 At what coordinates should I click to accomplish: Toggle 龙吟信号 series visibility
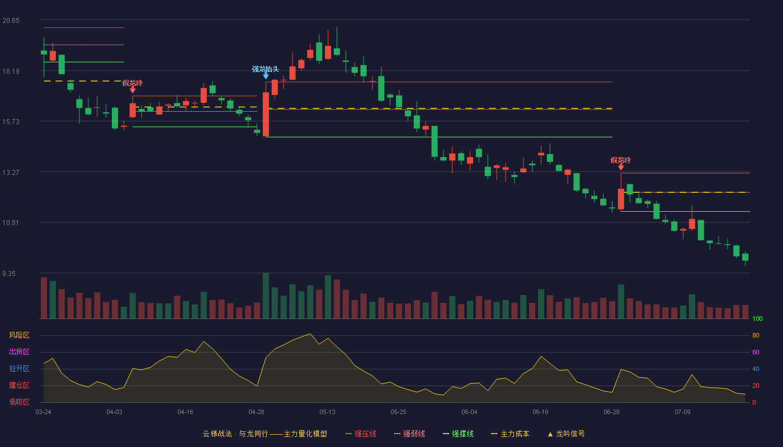(570, 434)
